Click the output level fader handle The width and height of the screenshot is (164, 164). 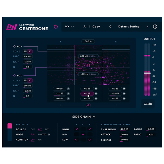click(147, 73)
